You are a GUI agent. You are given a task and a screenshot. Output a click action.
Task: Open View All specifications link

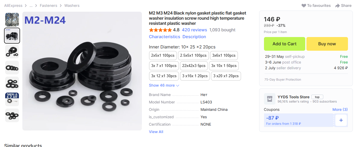point(156,132)
